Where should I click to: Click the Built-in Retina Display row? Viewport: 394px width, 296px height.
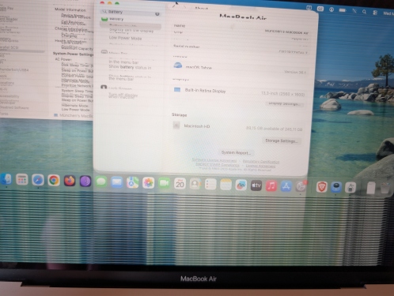coord(240,92)
